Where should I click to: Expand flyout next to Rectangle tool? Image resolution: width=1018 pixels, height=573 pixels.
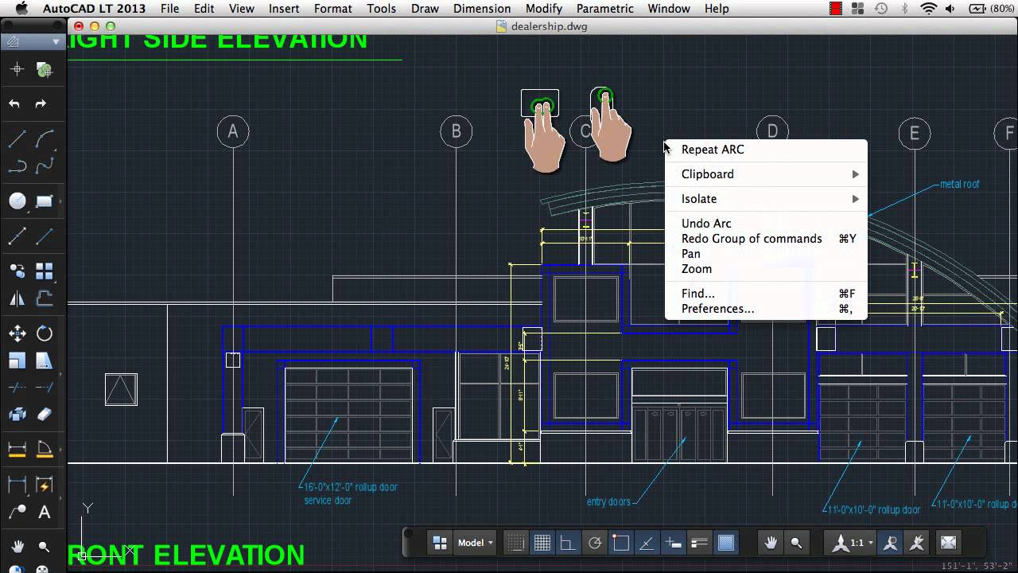(61, 201)
